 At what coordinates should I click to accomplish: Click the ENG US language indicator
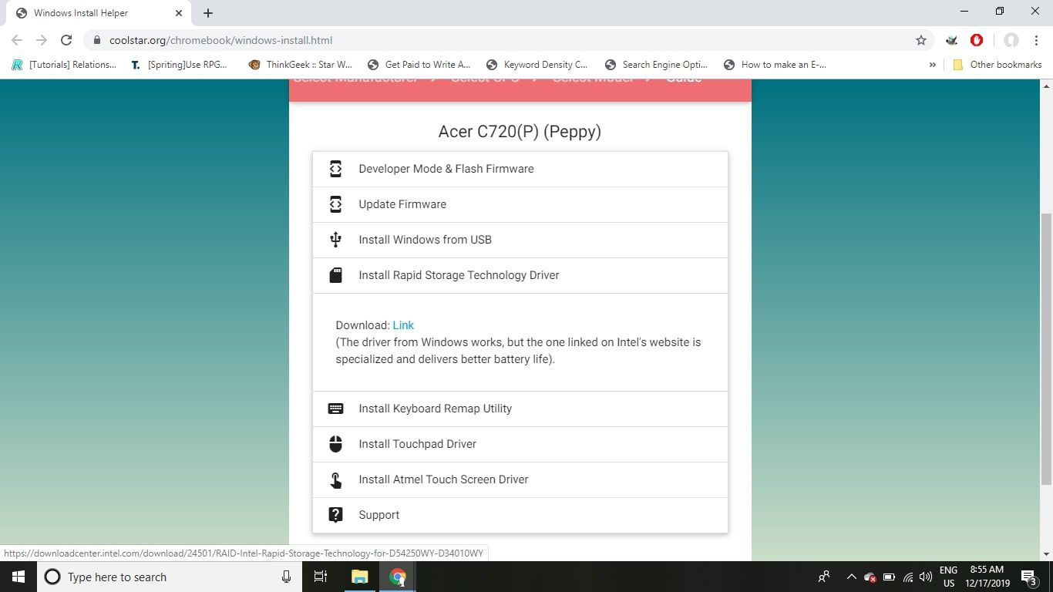[x=948, y=577]
